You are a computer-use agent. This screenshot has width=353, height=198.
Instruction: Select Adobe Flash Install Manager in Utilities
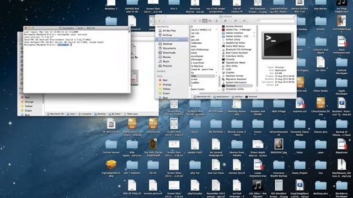(236, 30)
